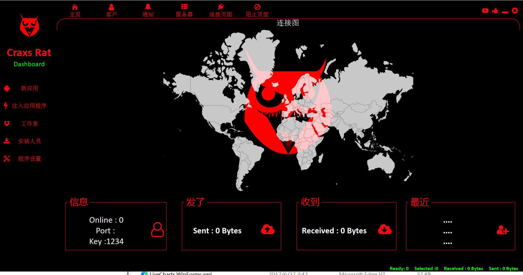Select the Port : field text
This screenshot has width=523, height=275.
point(105,231)
